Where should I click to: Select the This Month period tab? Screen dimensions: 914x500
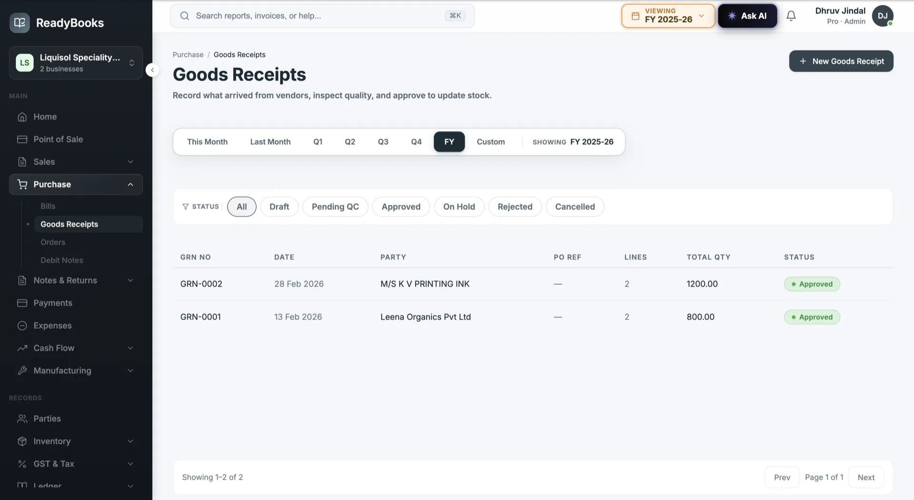coord(207,142)
